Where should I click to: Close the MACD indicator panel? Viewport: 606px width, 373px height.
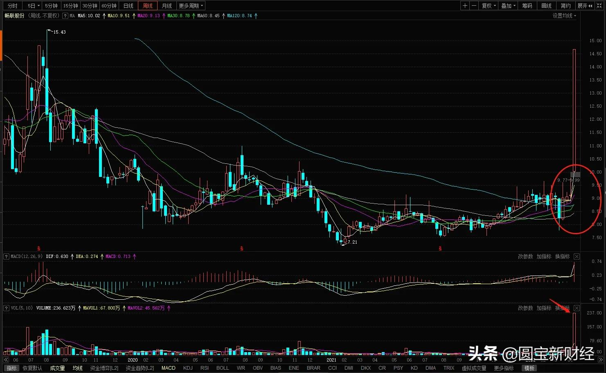point(577,256)
